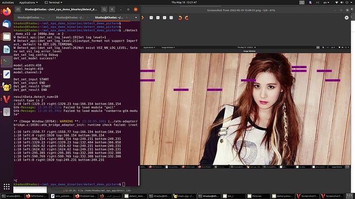Click the workspace switcher '1 / 2'
The width and height of the screenshot is (355, 199).
click(349, 195)
